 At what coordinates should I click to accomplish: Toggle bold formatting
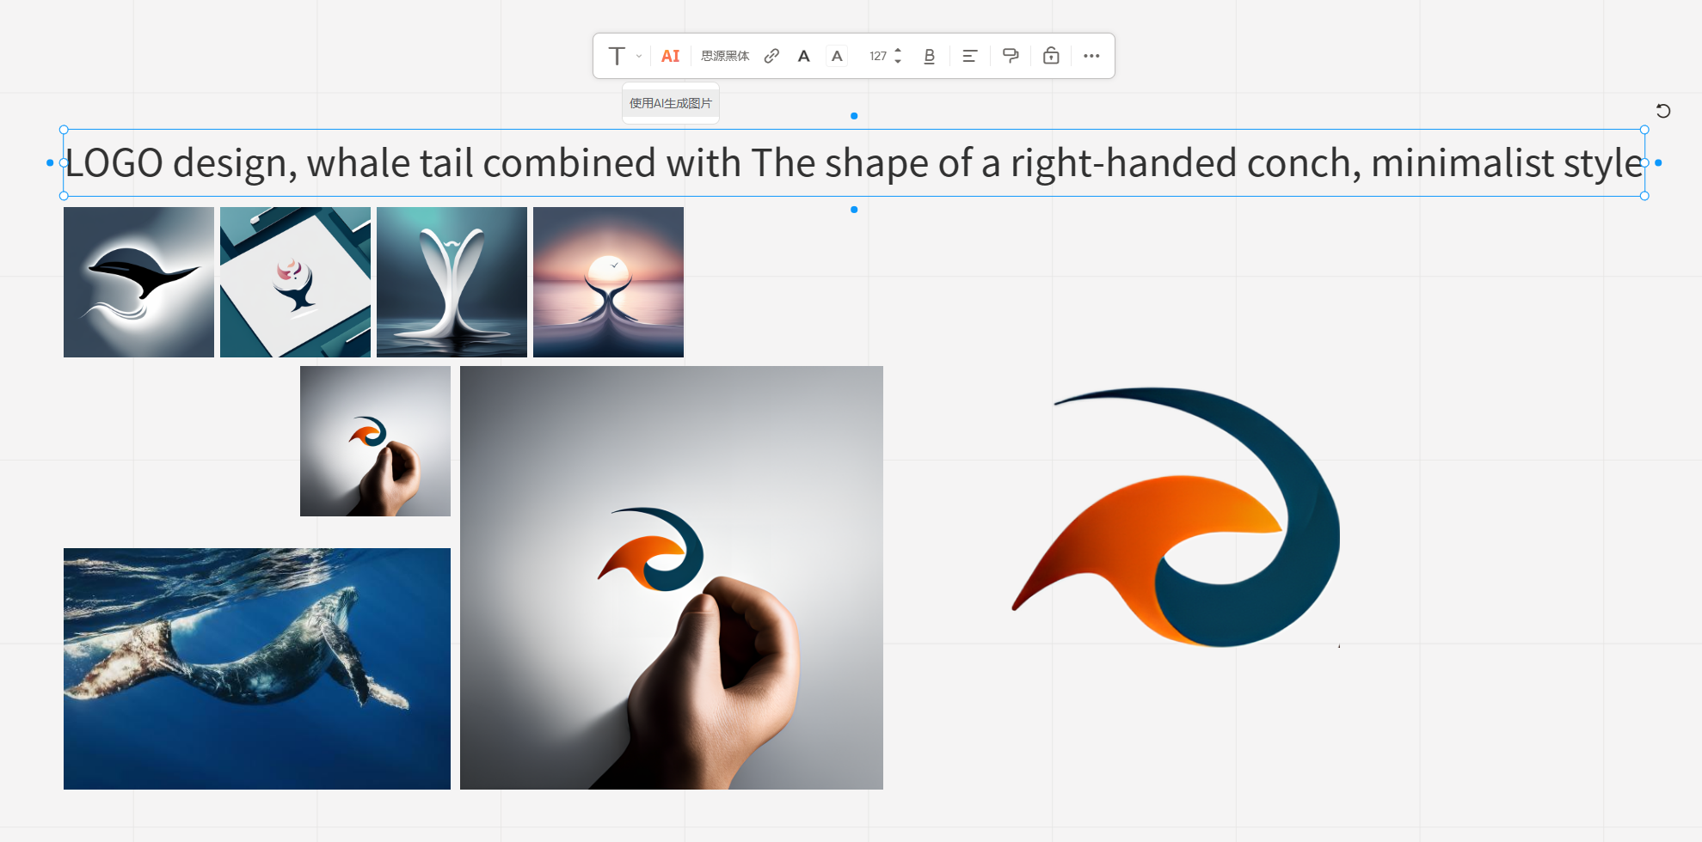click(x=929, y=56)
